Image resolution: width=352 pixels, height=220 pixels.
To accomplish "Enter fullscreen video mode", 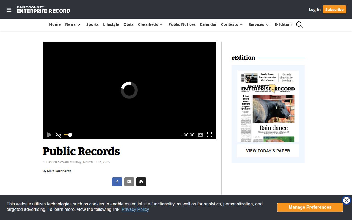I will click(210, 135).
